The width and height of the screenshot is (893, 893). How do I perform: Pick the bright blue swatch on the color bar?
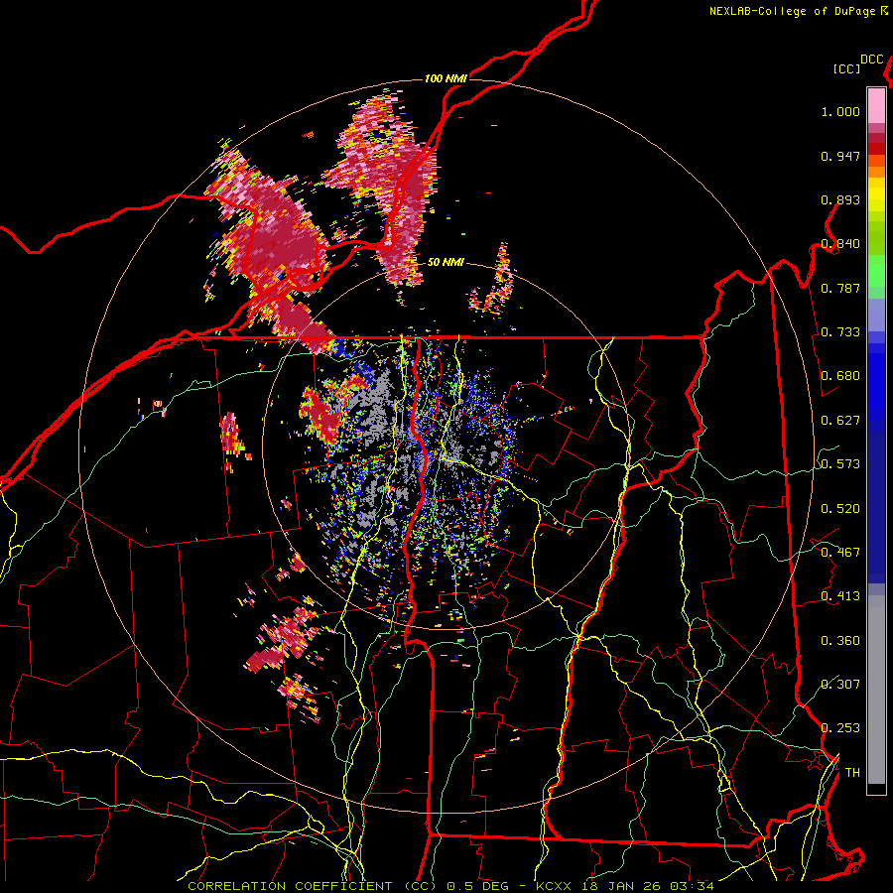(x=876, y=387)
